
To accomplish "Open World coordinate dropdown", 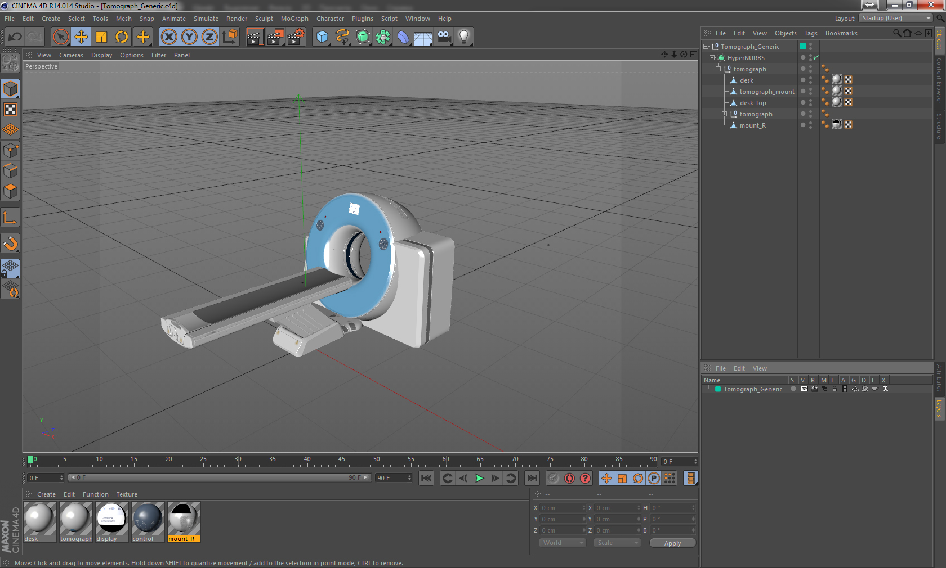I will pos(563,543).
